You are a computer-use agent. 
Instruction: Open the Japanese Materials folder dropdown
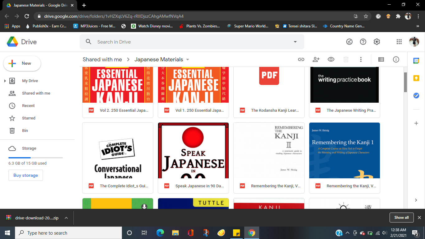click(x=188, y=59)
